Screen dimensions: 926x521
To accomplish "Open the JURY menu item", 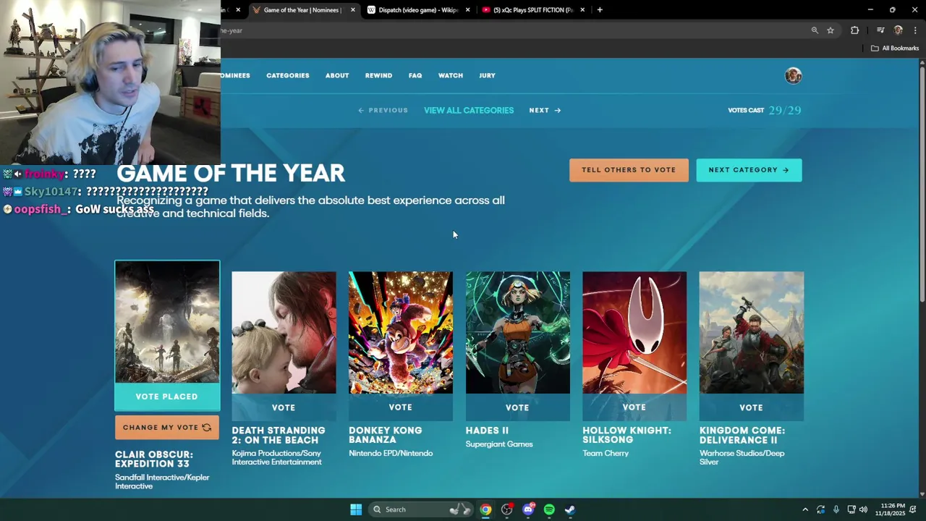I will point(487,75).
